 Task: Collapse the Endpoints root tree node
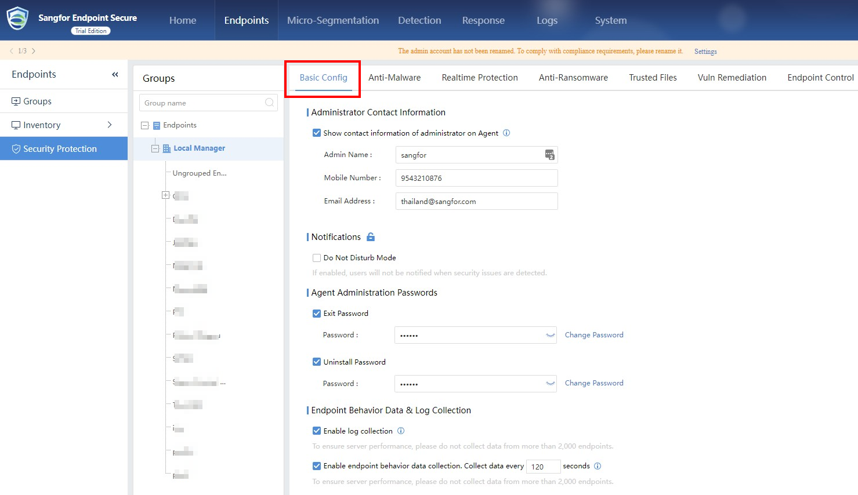[x=145, y=125]
